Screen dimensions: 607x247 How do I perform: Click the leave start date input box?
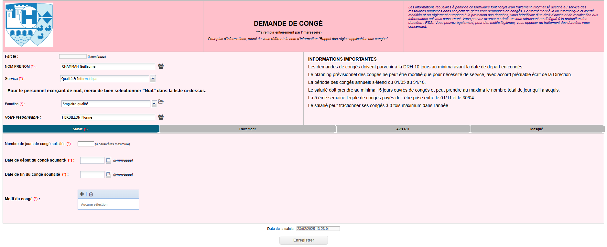(x=92, y=160)
